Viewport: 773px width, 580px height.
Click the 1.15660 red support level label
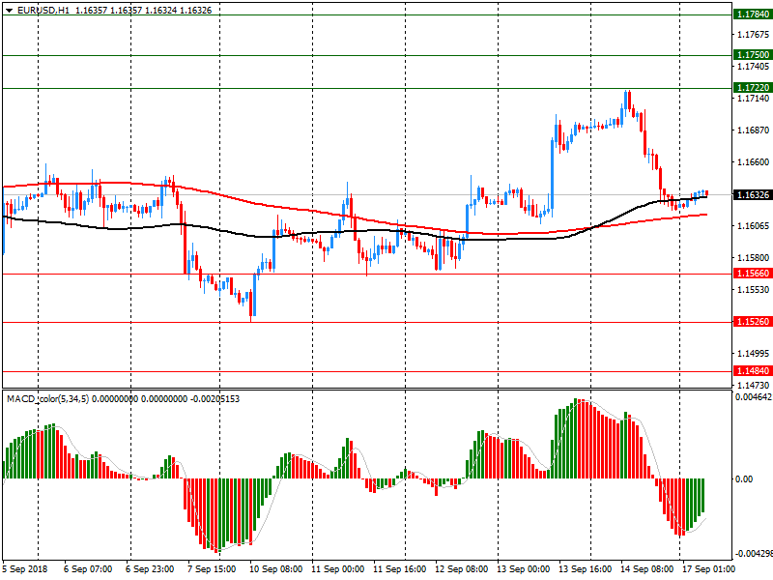point(753,274)
